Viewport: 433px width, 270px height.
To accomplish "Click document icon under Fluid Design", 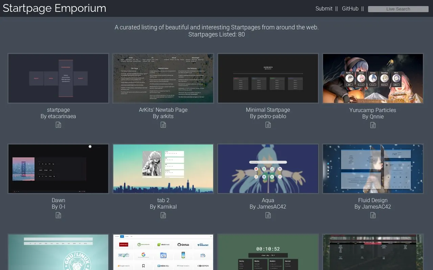I will [373, 215].
